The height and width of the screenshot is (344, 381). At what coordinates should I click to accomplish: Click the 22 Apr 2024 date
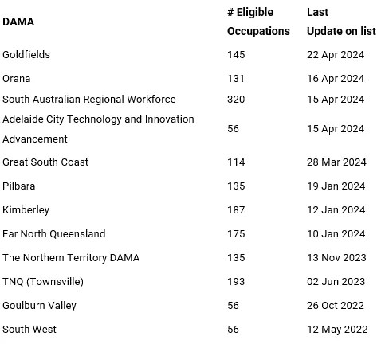pos(336,55)
